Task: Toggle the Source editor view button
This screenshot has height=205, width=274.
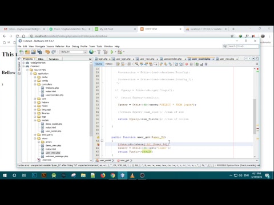Action: pos(99,64)
